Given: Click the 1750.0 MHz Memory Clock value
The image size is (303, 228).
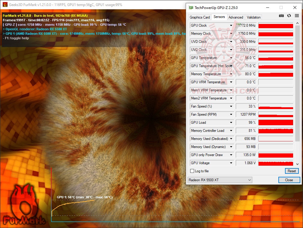Looking at the screenshot, I should click(x=246, y=34).
